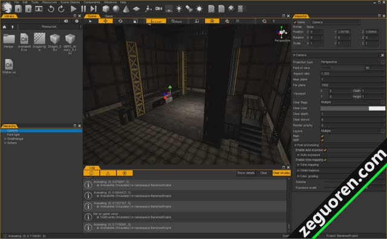Toggle the HDR checkbox in Inspector
This screenshot has height=239, width=387.
point(322,140)
